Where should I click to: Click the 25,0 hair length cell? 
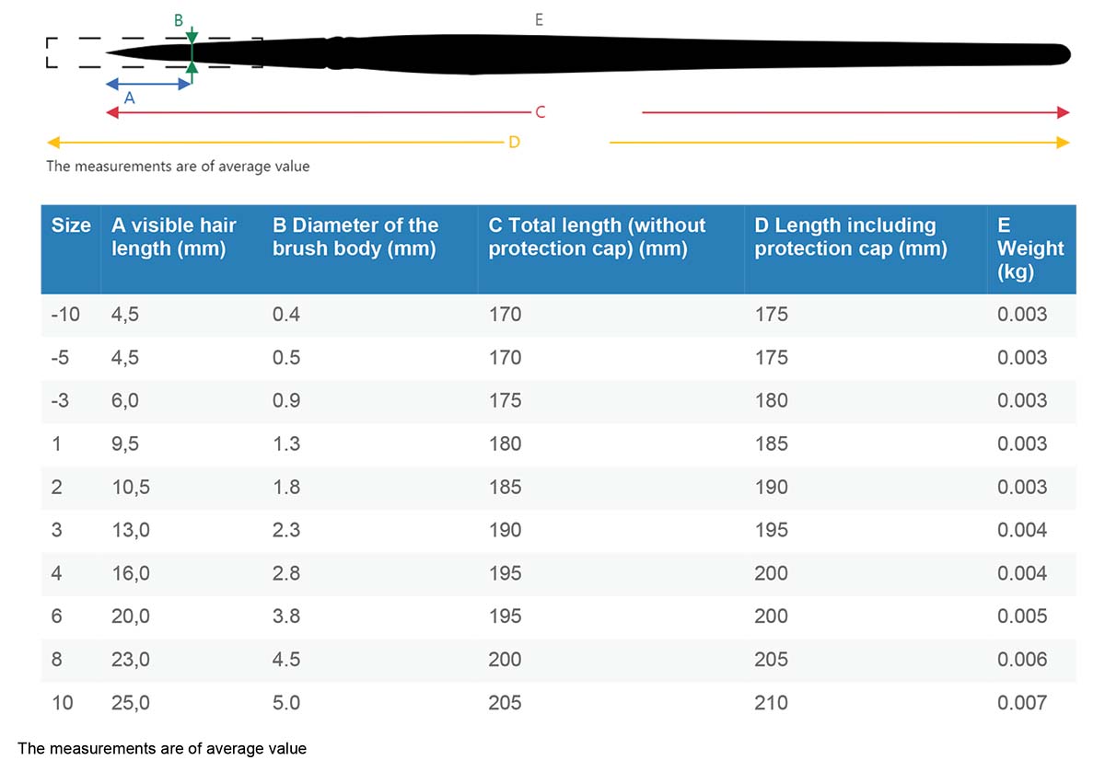coord(130,703)
